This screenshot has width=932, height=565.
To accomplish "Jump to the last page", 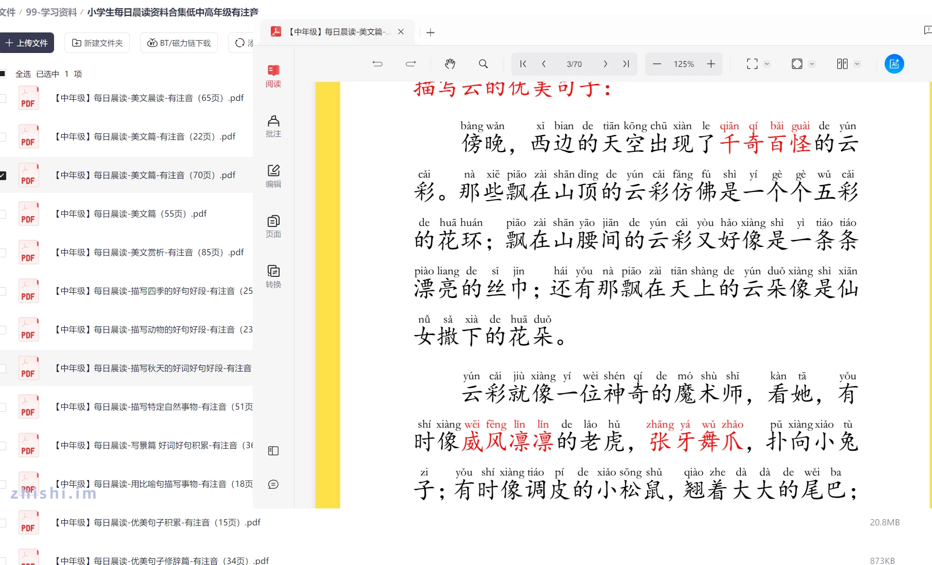I will tap(626, 64).
